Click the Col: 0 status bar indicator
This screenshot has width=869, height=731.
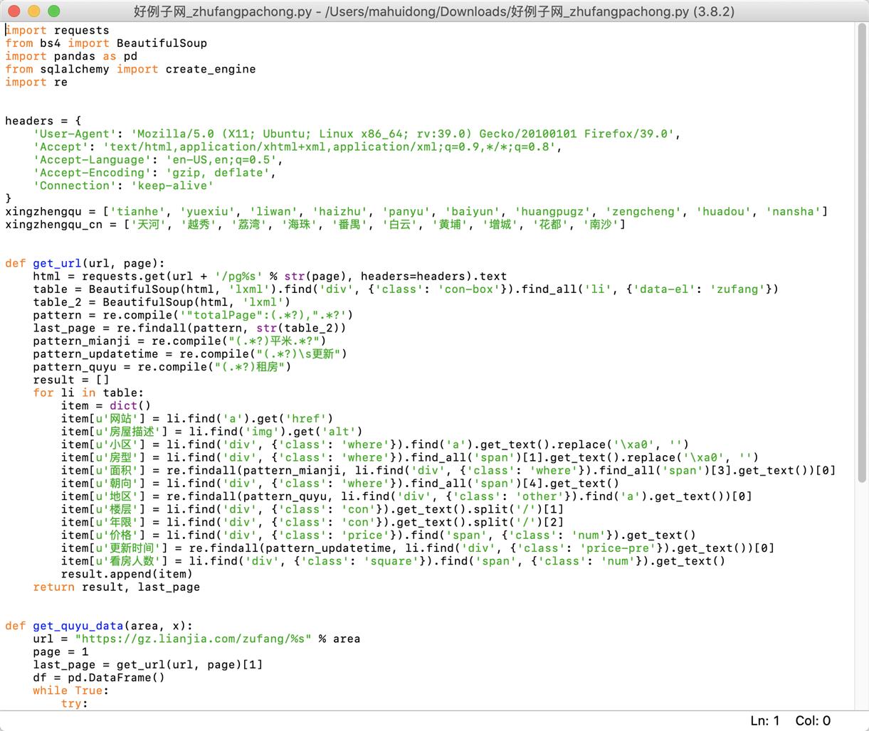[813, 720]
